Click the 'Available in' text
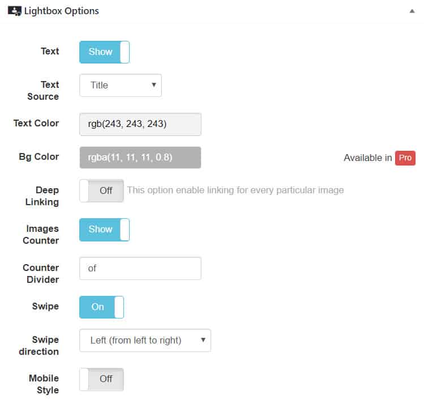Screen dimensions: 424x403 tap(368, 158)
